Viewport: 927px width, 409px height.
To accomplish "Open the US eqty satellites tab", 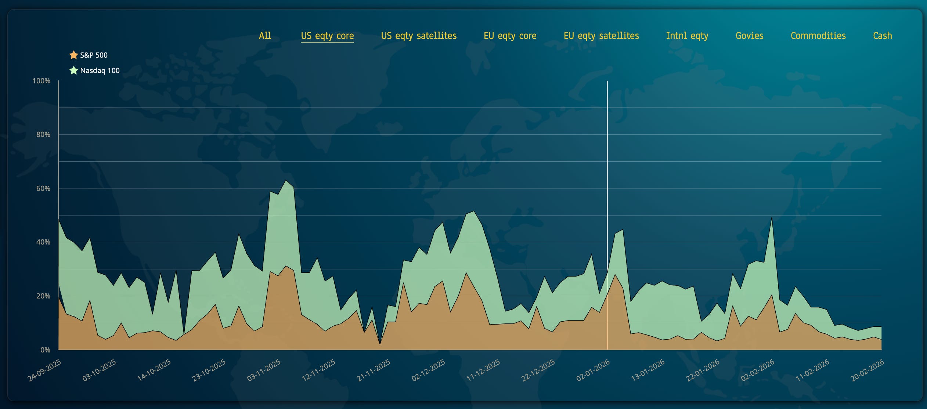I will click(419, 36).
